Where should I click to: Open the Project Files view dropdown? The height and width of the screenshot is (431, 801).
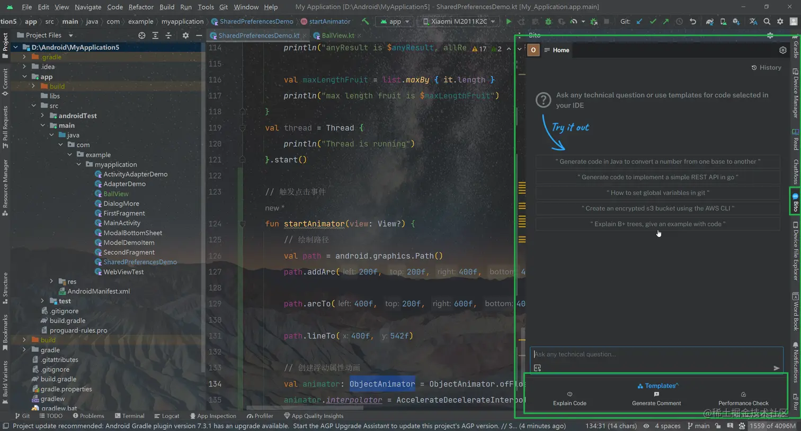(x=45, y=35)
